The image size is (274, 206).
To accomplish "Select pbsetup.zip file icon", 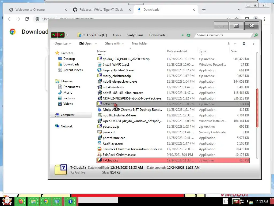I will (100, 126).
